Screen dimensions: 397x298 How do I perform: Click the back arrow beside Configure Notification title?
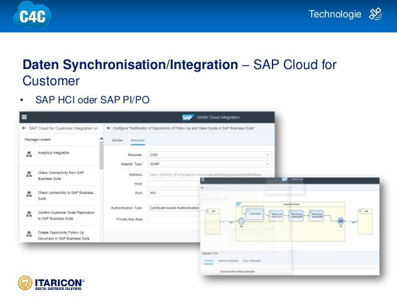(x=109, y=128)
